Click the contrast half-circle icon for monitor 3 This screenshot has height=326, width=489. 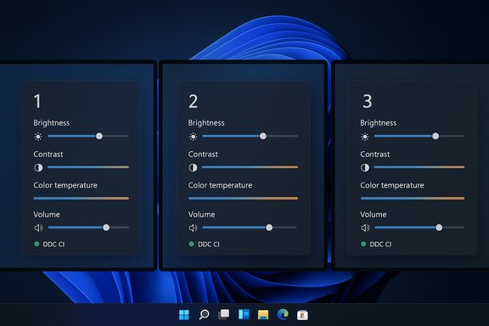click(x=364, y=167)
